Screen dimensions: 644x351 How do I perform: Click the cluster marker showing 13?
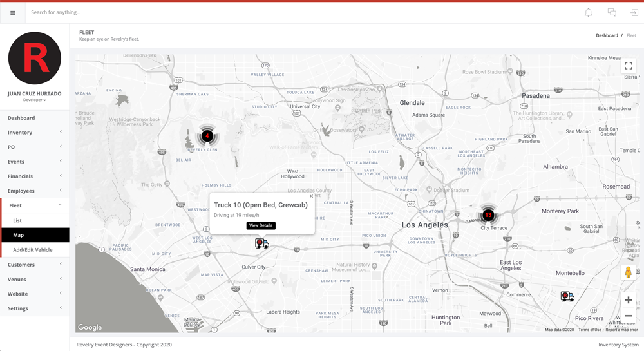[x=488, y=215]
